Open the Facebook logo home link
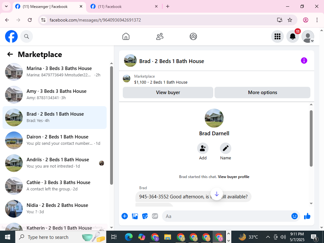The height and width of the screenshot is (243, 324). click(x=11, y=37)
